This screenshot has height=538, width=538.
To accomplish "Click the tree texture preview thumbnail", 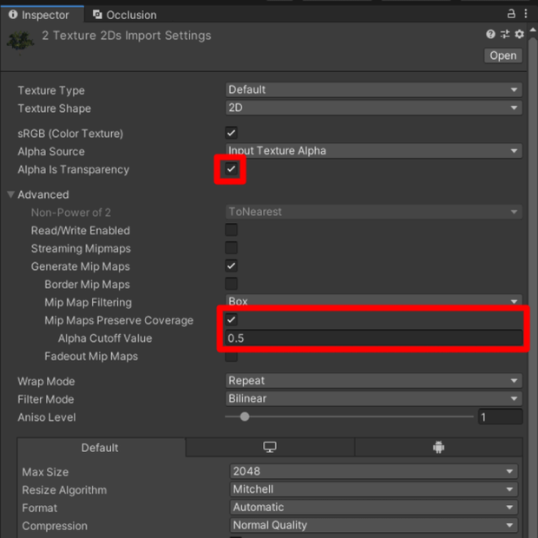I will tap(20, 42).
